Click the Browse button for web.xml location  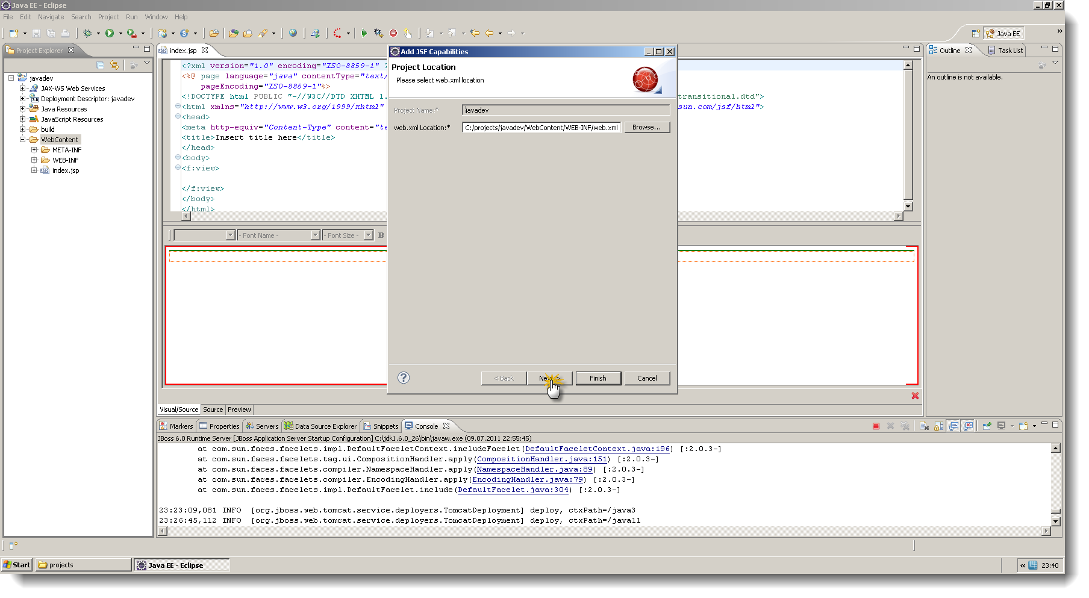(646, 127)
